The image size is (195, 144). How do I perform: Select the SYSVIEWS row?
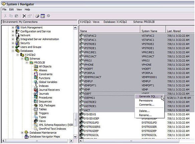point(137,114)
